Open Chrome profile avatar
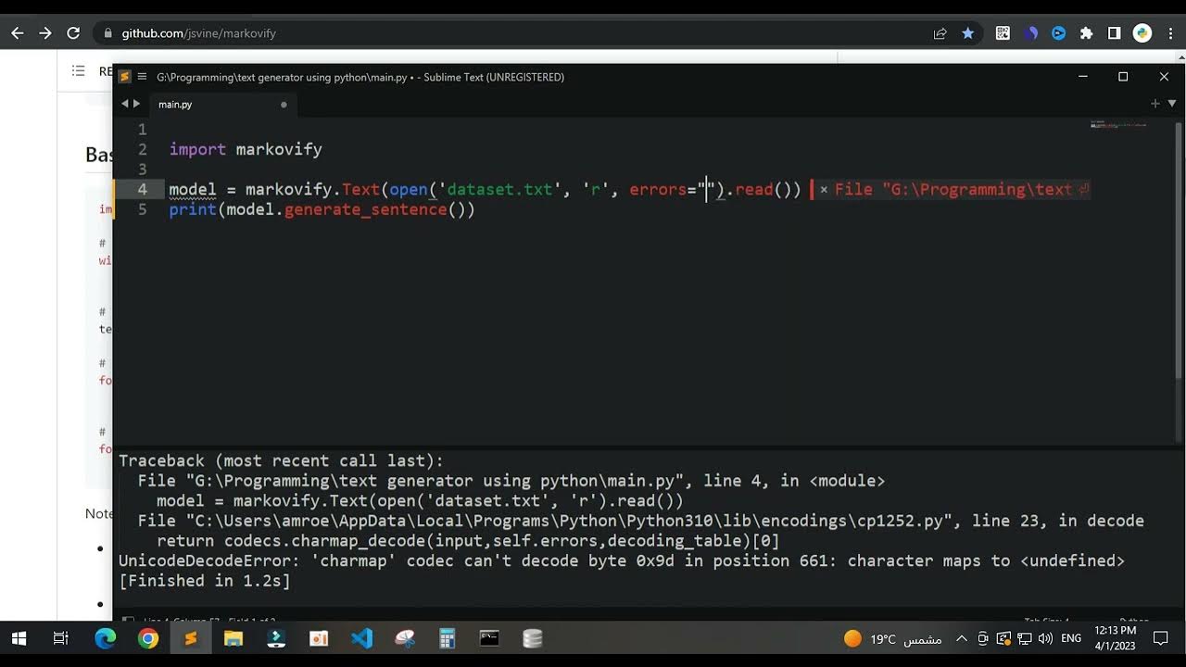1186x667 pixels. 1142,33
